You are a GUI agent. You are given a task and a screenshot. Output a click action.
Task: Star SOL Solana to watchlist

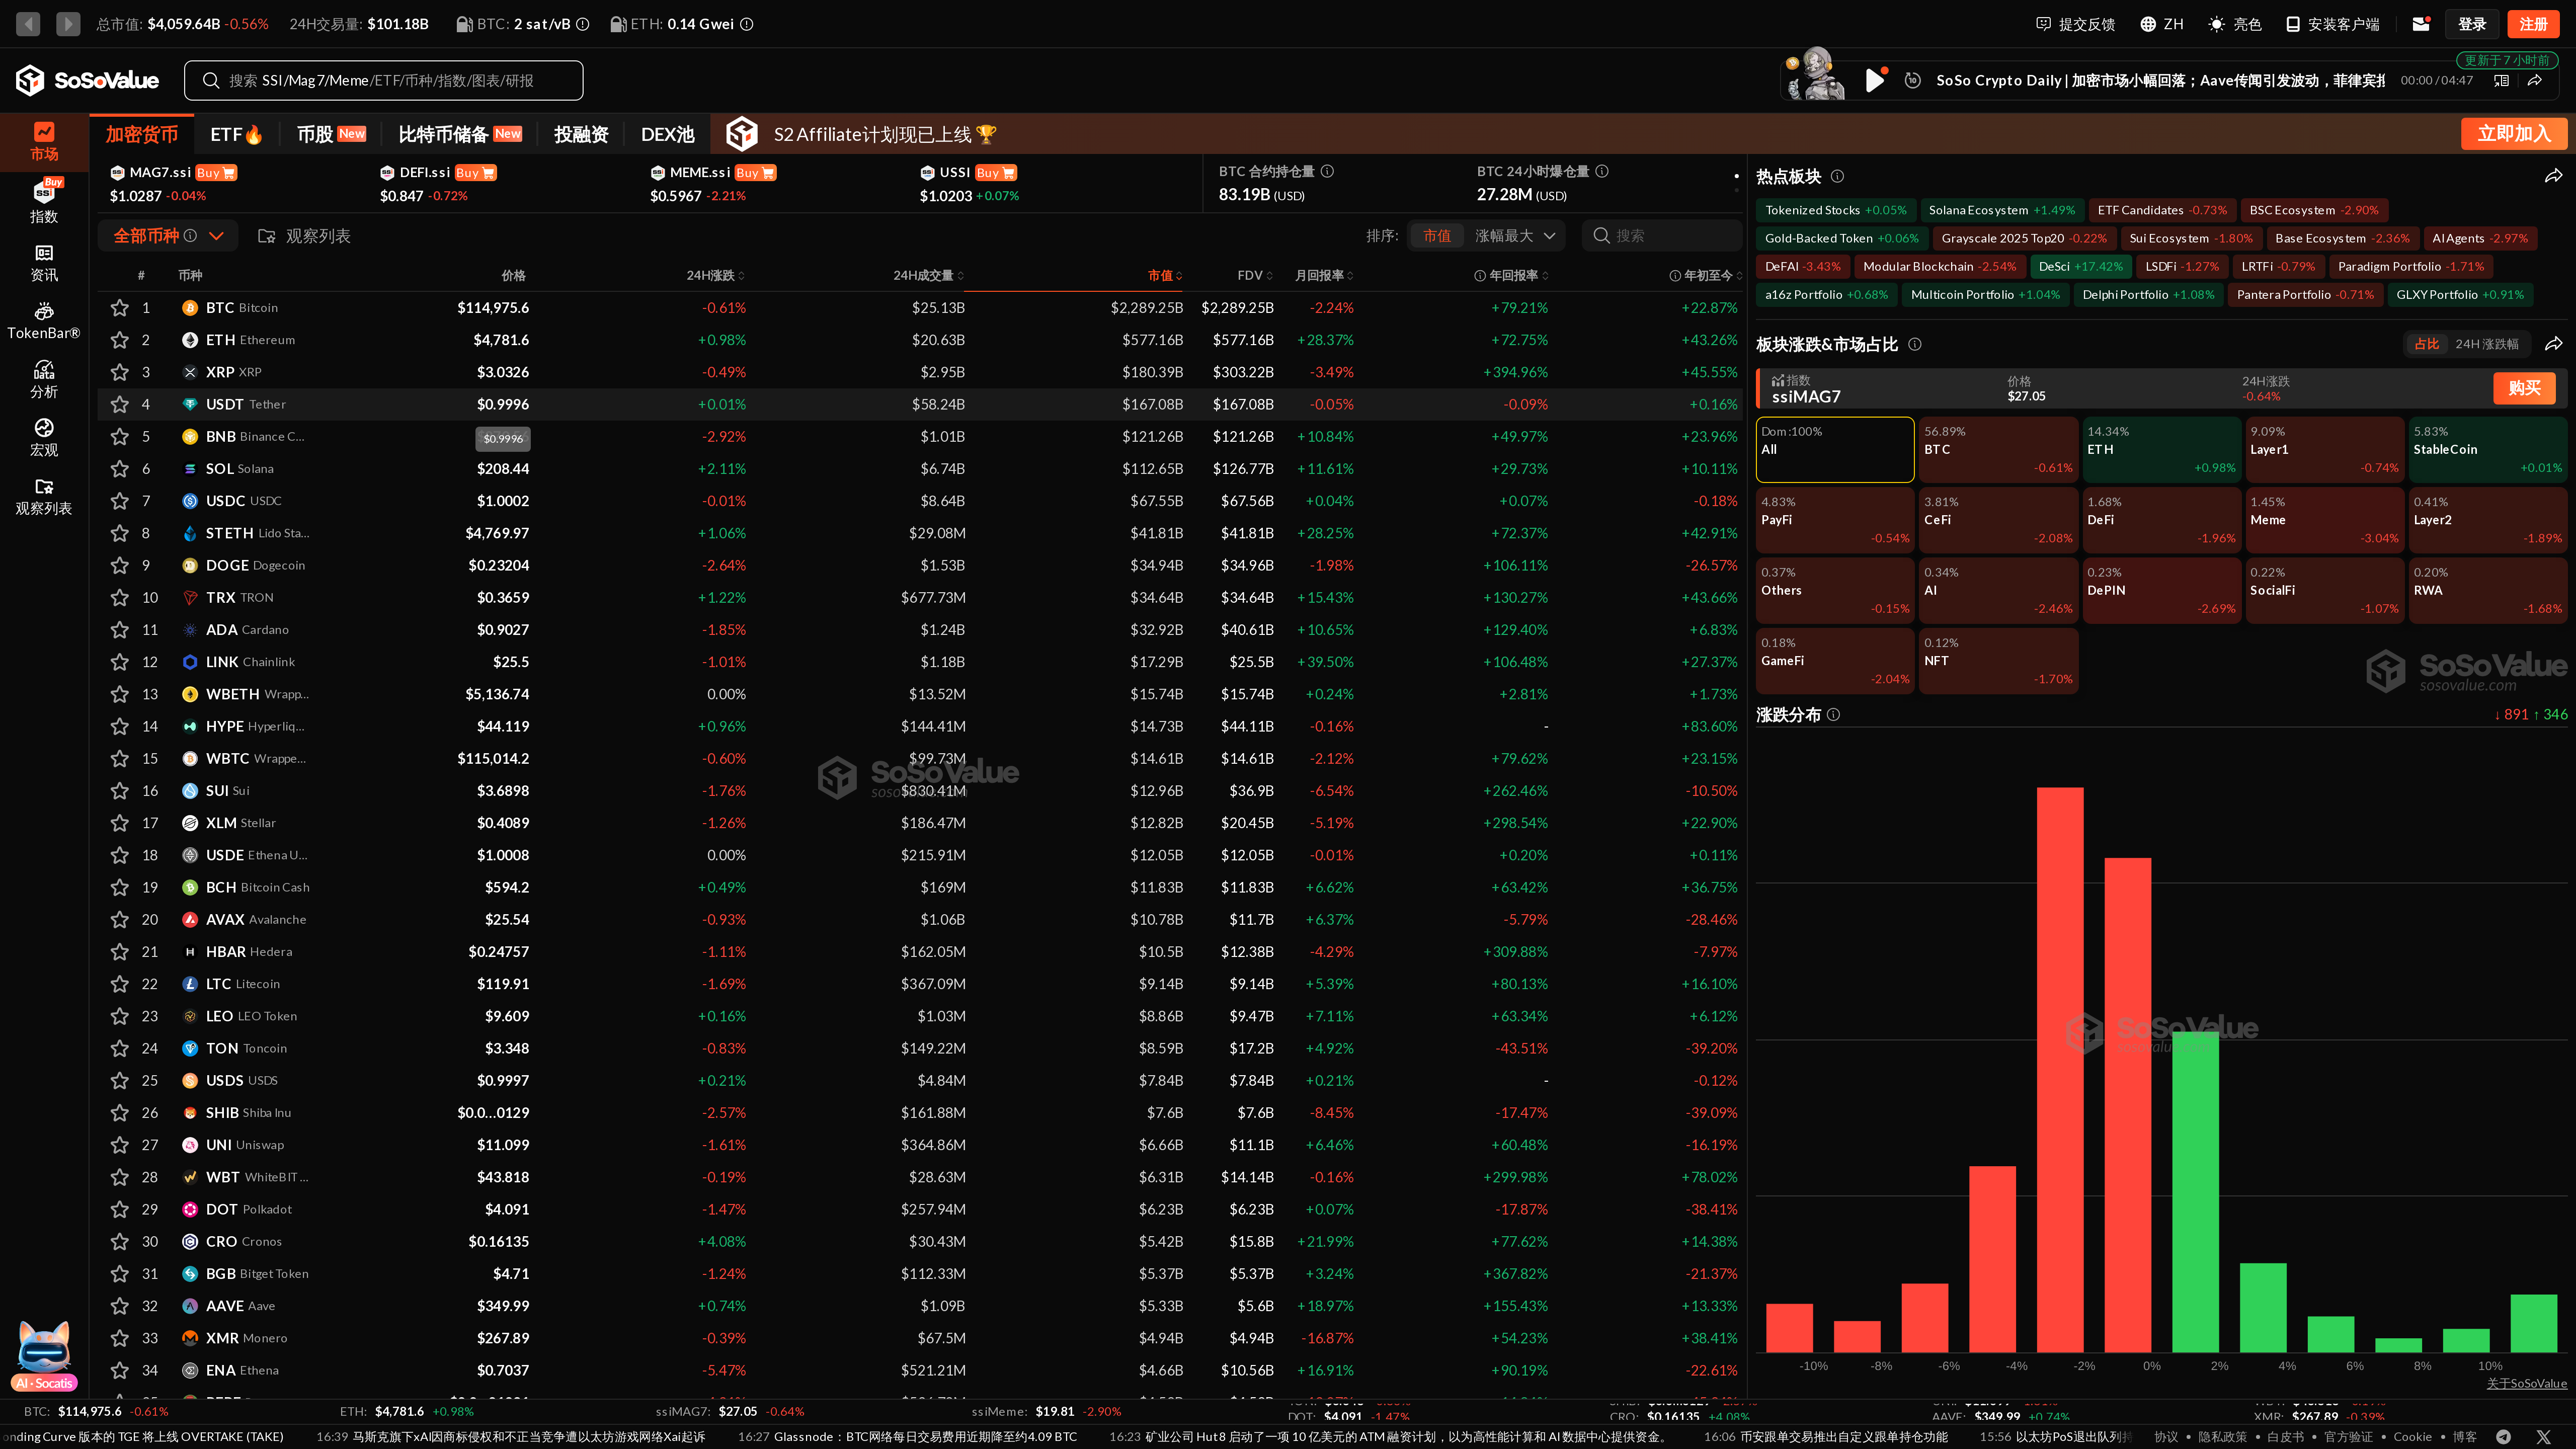(119, 468)
